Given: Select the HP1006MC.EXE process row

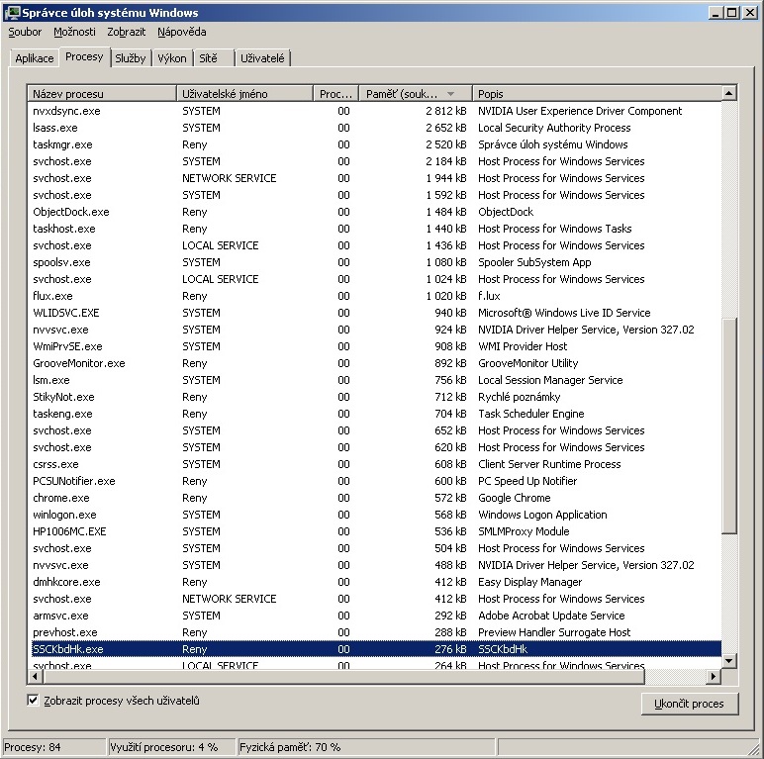Looking at the screenshot, I should coord(374,531).
